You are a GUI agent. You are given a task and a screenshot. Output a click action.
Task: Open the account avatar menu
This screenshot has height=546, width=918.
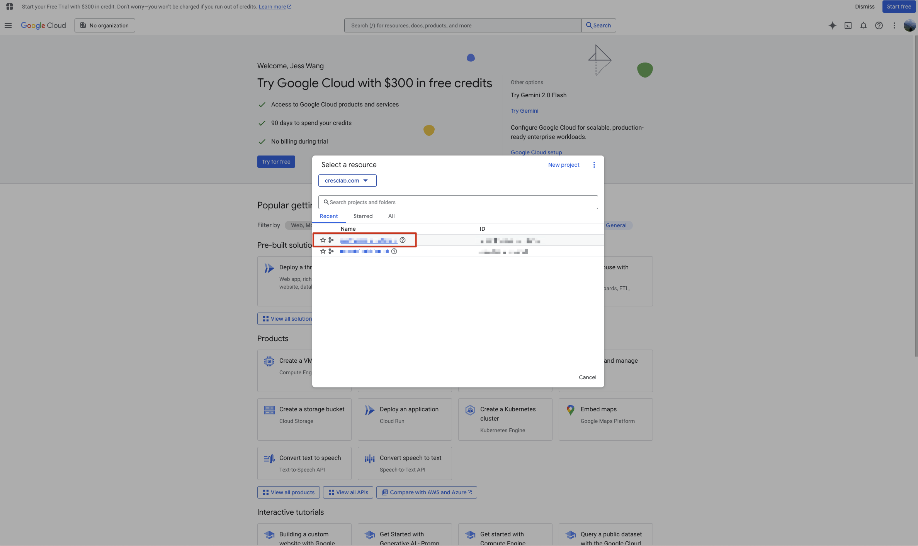tap(909, 25)
